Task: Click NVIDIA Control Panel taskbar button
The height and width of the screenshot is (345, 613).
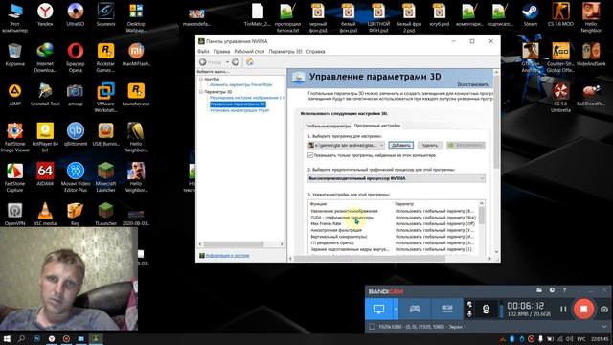Action: [x=96, y=338]
